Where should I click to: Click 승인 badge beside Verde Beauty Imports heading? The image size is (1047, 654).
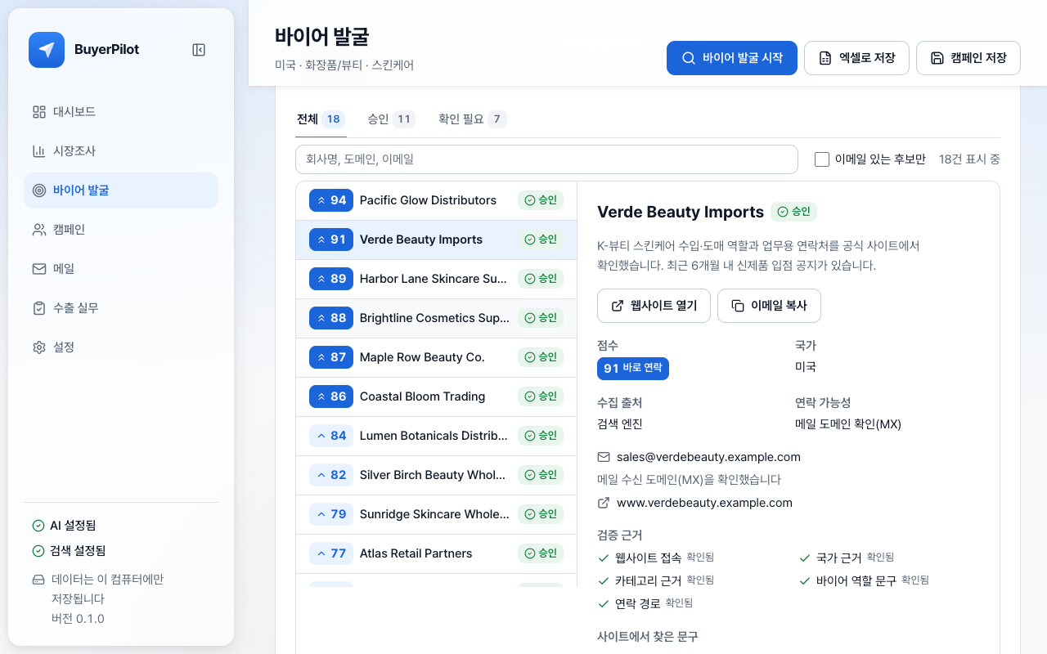[793, 212]
